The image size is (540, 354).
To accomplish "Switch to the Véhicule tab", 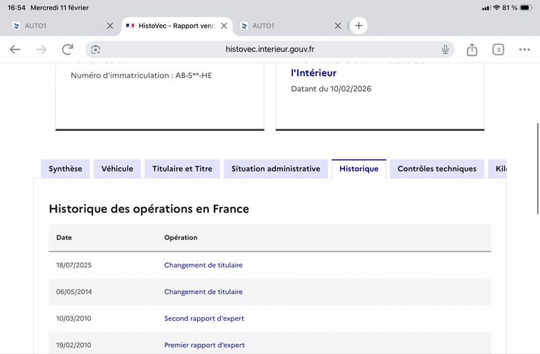I will pos(117,169).
